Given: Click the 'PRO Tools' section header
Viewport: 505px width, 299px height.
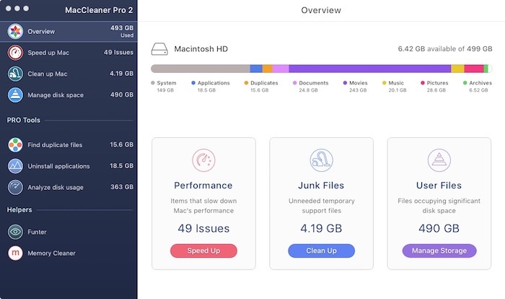Looking at the screenshot, I should (24, 121).
